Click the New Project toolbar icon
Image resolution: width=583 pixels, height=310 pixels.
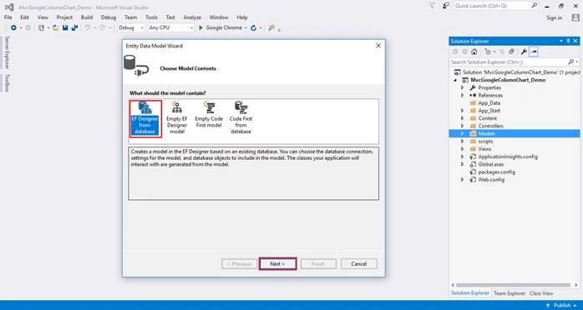[x=41, y=27]
